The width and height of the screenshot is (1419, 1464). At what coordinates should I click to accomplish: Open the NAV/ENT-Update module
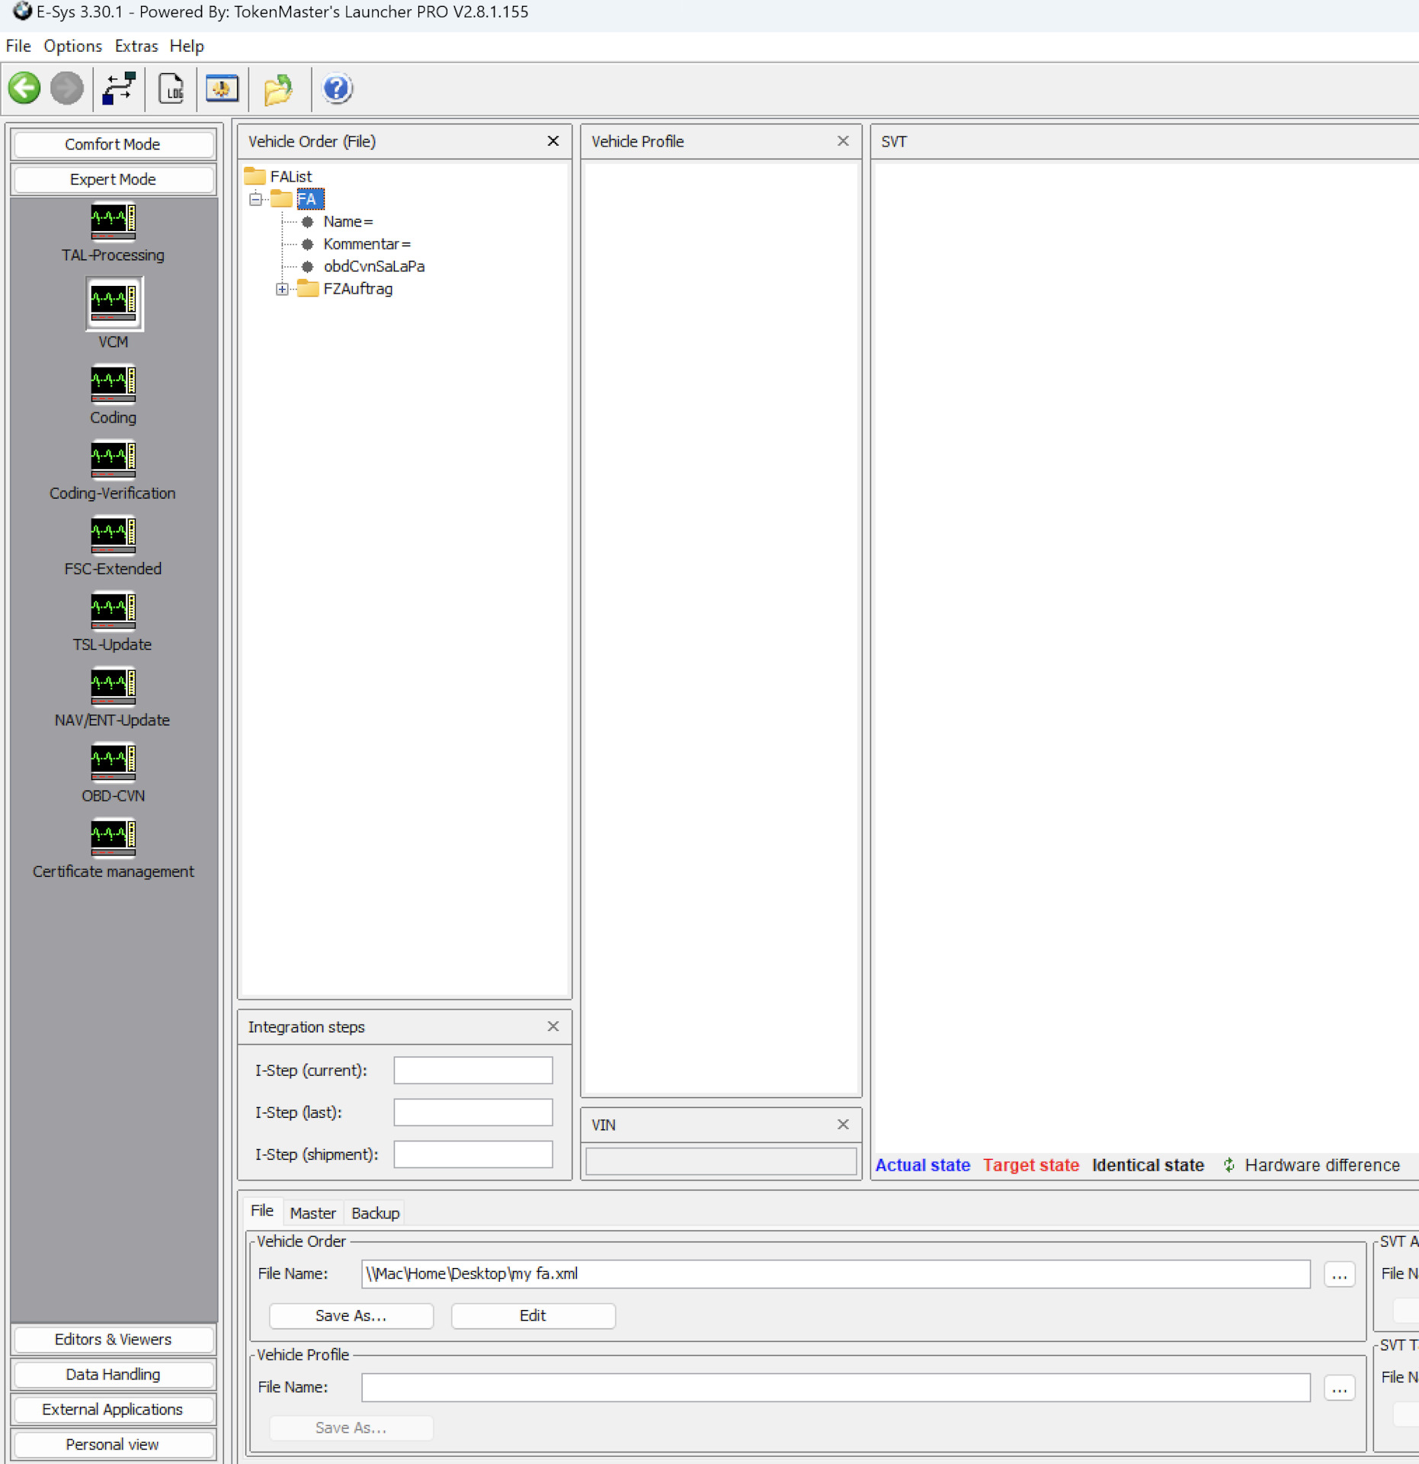(113, 686)
